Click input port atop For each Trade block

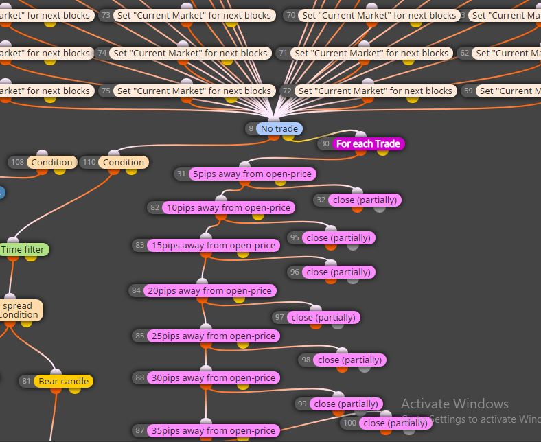(x=360, y=135)
